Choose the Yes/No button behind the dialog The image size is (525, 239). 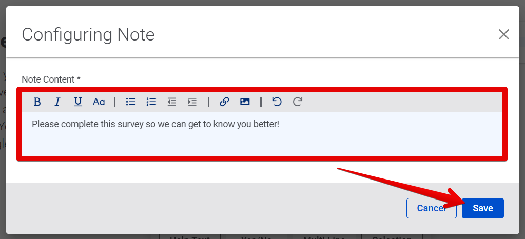click(x=257, y=237)
